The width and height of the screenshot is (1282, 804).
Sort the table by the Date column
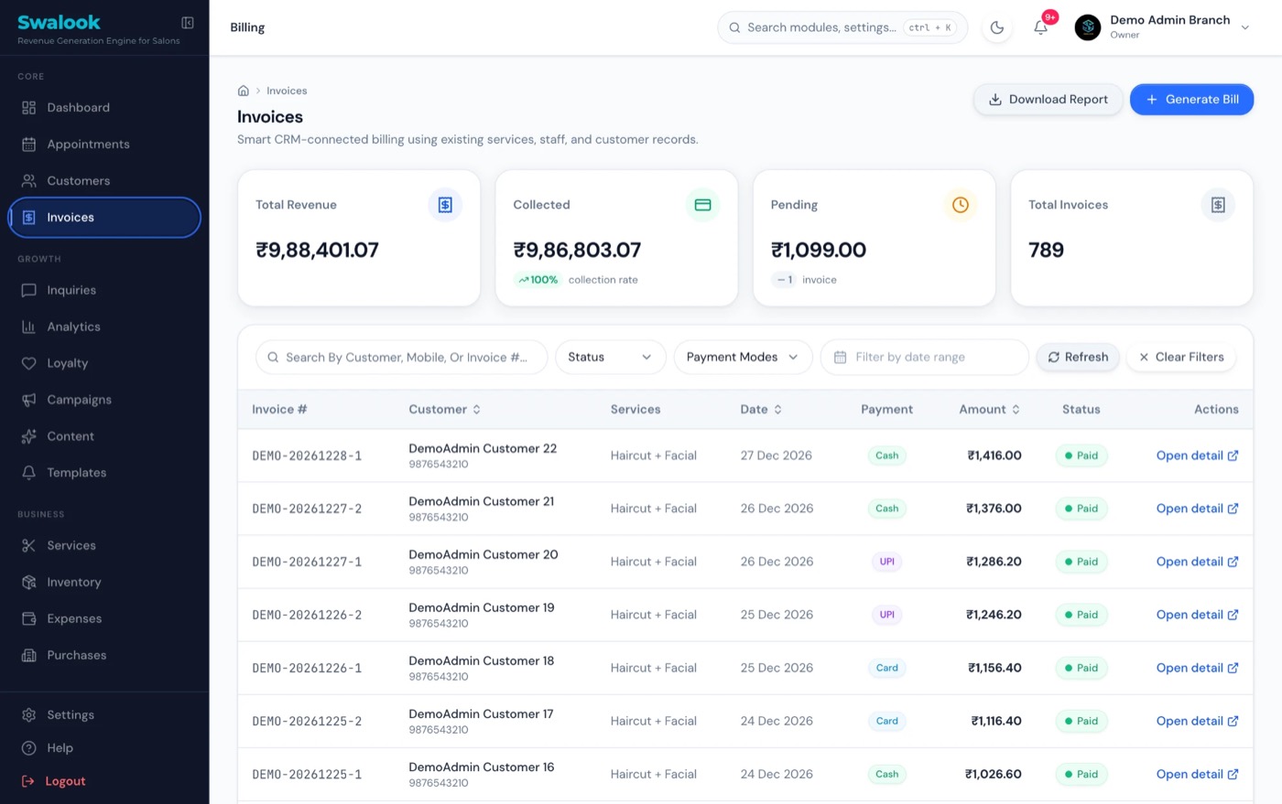coord(761,409)
